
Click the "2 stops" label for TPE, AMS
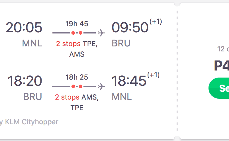click(x=68, y=44)
